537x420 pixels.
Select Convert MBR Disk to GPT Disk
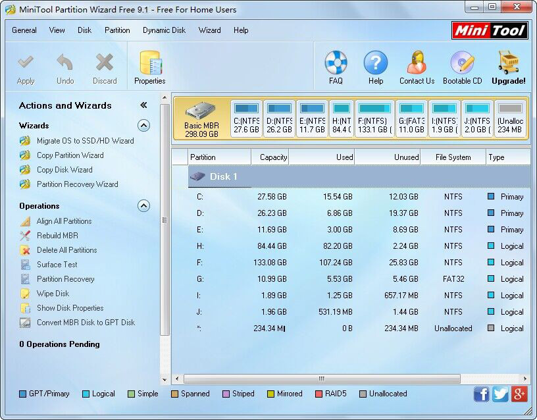[80, 323]
